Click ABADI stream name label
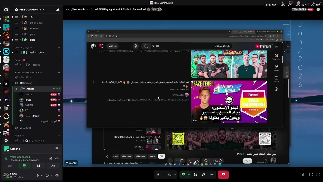The width and height of the screenshot is (323, 182). (71, 163)
